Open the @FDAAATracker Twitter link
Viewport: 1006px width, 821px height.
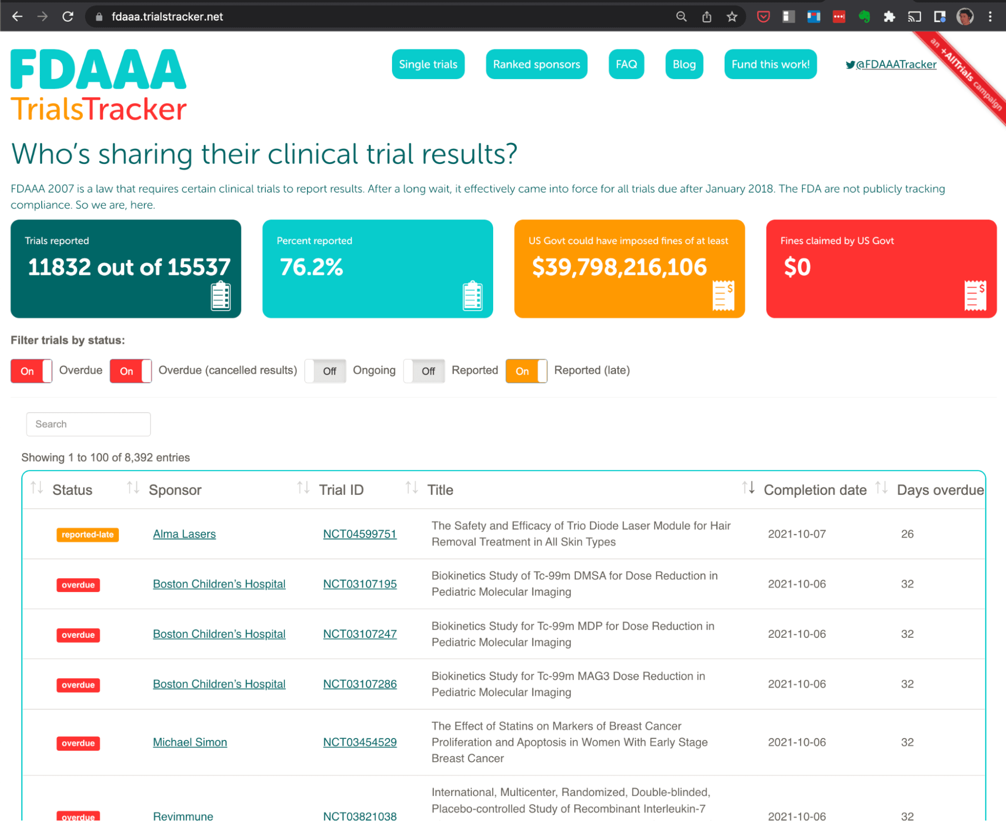(896, 64)
